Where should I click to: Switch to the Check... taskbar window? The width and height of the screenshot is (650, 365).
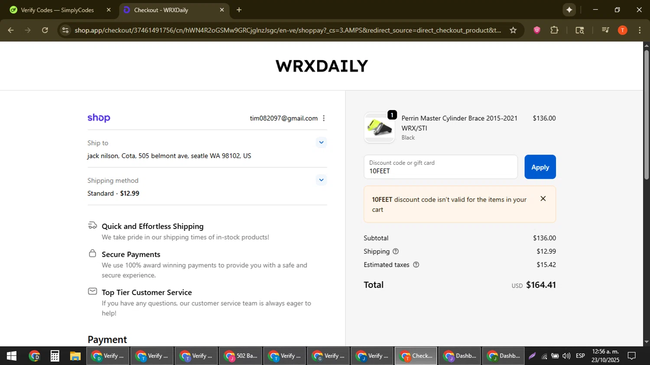[x=416, y=356]
